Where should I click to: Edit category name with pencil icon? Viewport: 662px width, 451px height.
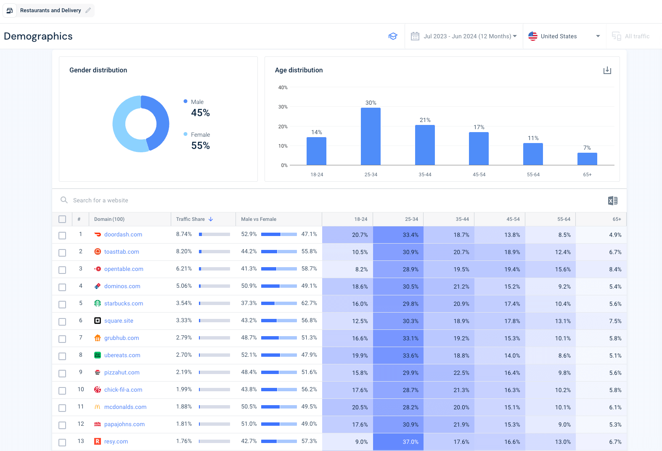88,11
